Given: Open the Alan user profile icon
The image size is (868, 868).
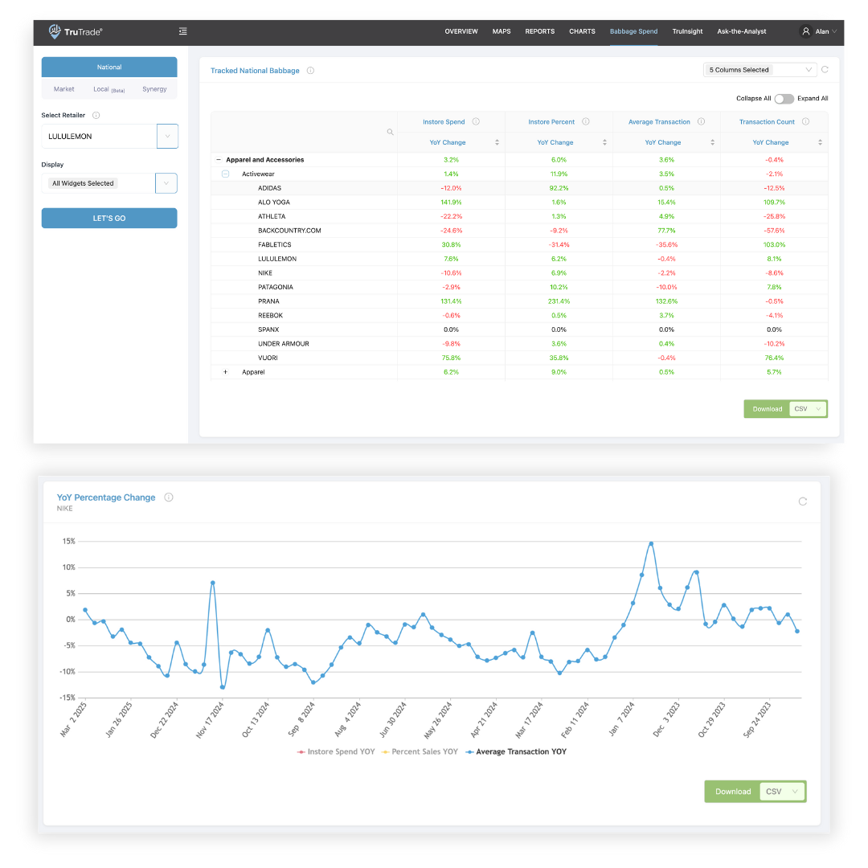Looking at the screenshot, I should [806, 31].
